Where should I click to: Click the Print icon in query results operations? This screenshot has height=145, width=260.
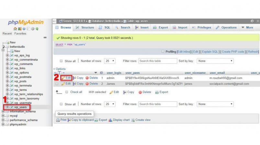click(x=58, y=120)
